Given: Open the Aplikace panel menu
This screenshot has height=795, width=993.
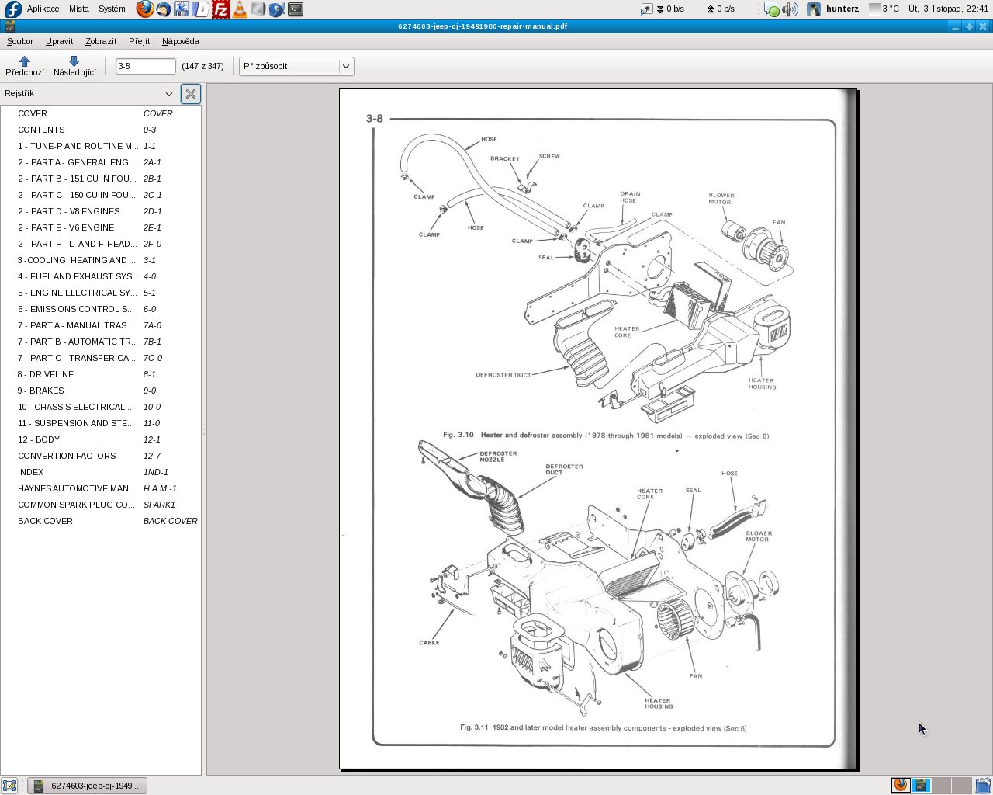Looking at the screenshot, I should point(43,9).
